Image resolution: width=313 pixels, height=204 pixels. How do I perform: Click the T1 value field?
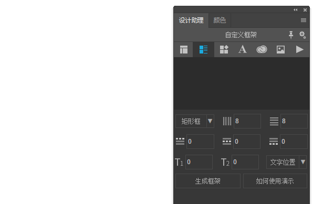[x=199, y=162]
